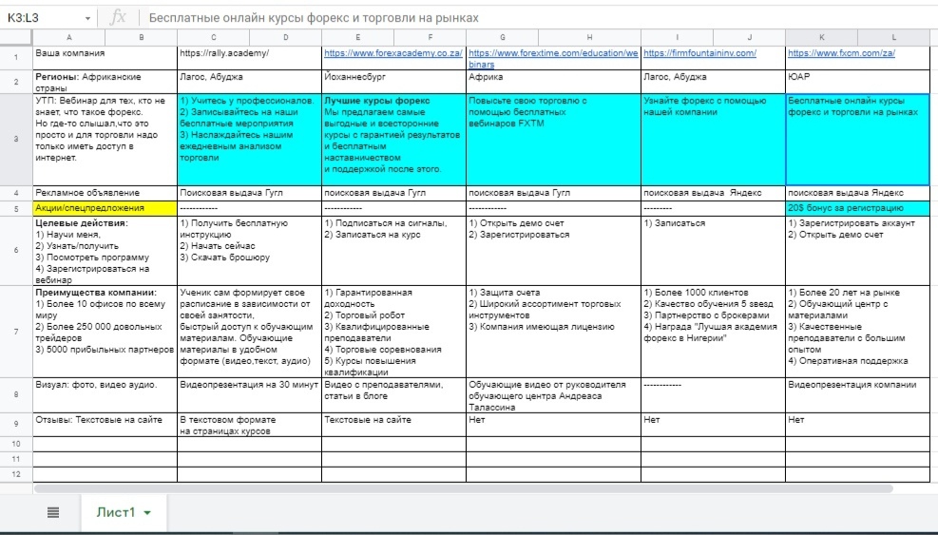The height and width of the screenshot is (535, 938).
Task: Select the cell 'Преимущества компании'
Action: [x=105, y=332]
